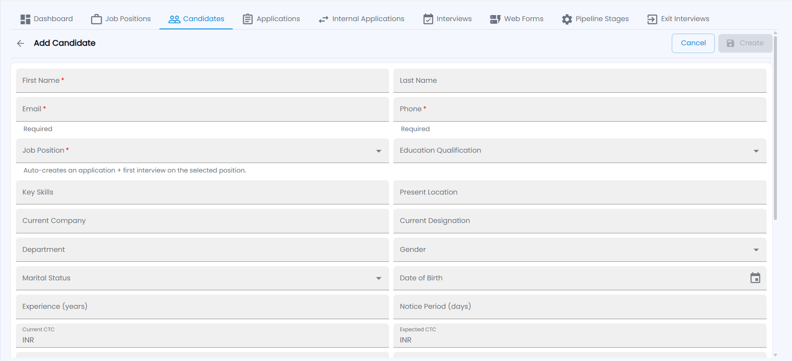Select the Internal Applications swap arrows icon
792x361 pixels.
(x=324, y=19)
